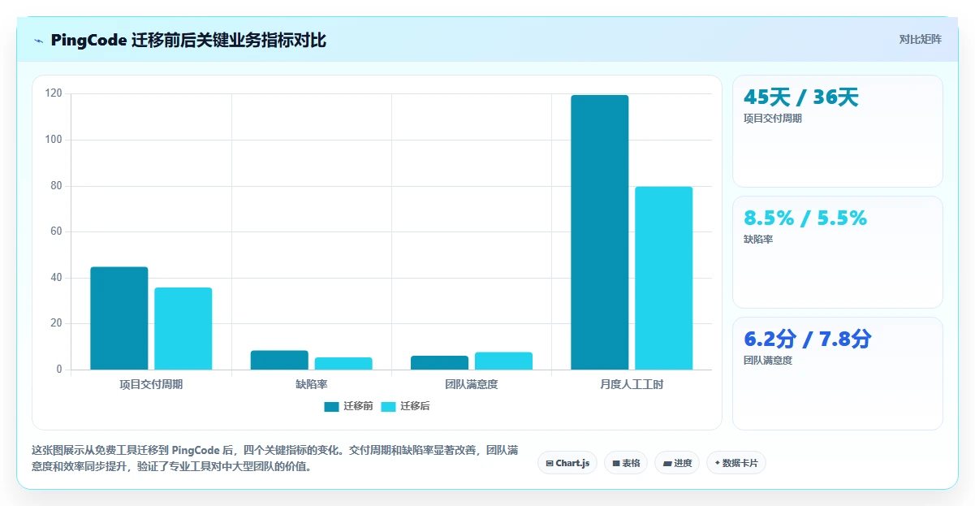The height and width of the screenshot is (506, 975).
Task: Click the 进度 tag pill
Action: click(x=677, y=463)
